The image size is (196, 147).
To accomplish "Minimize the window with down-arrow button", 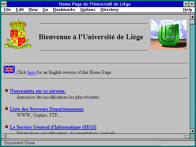I will coord(186,4).
